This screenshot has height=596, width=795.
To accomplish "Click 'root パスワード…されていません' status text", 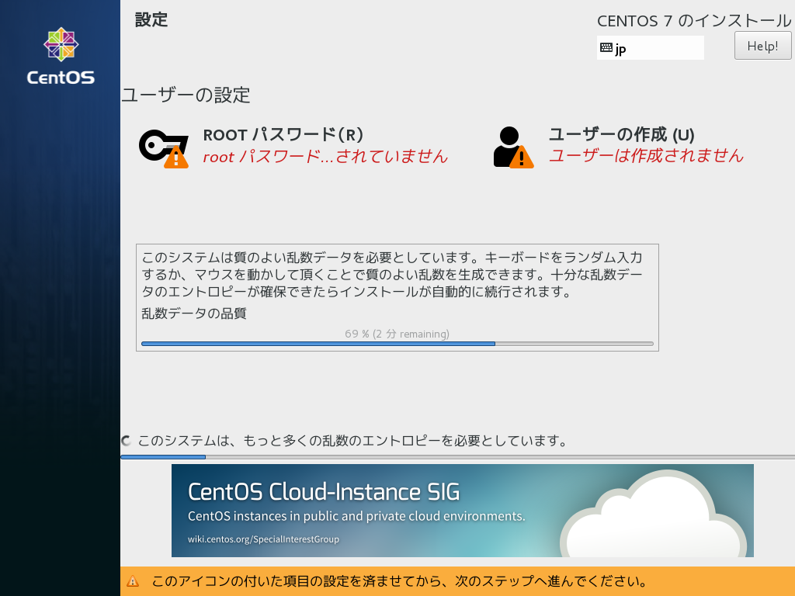I will (325, 156).
